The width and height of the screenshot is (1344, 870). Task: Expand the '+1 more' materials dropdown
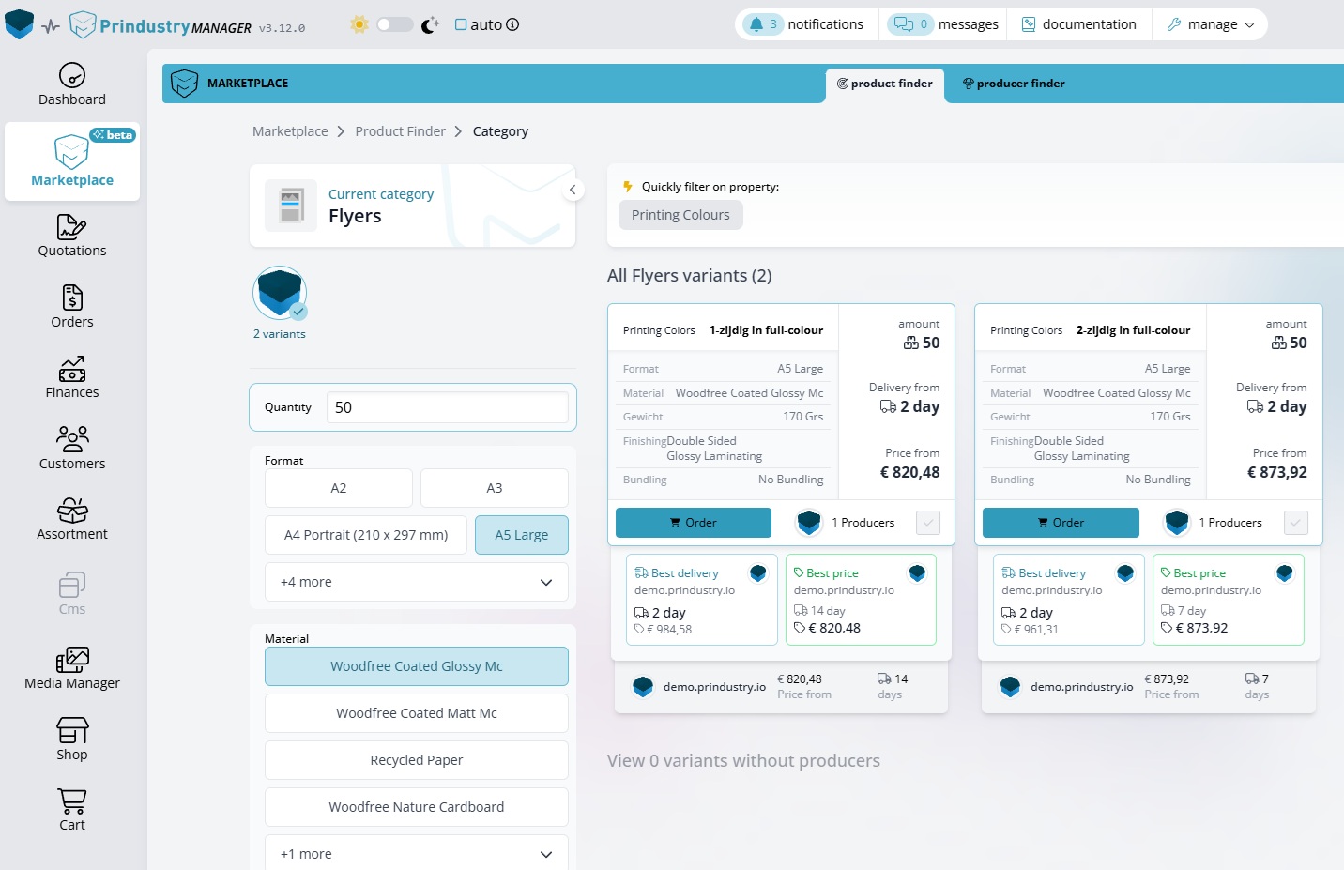point(416,854)
